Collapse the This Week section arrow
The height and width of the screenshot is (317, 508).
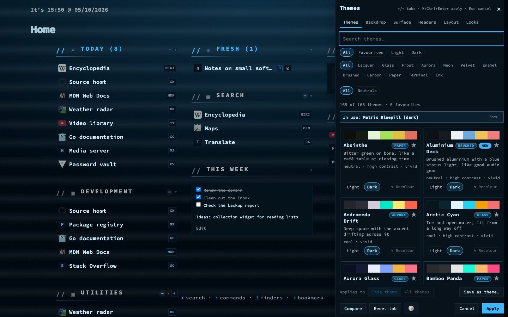coord(311,170)
